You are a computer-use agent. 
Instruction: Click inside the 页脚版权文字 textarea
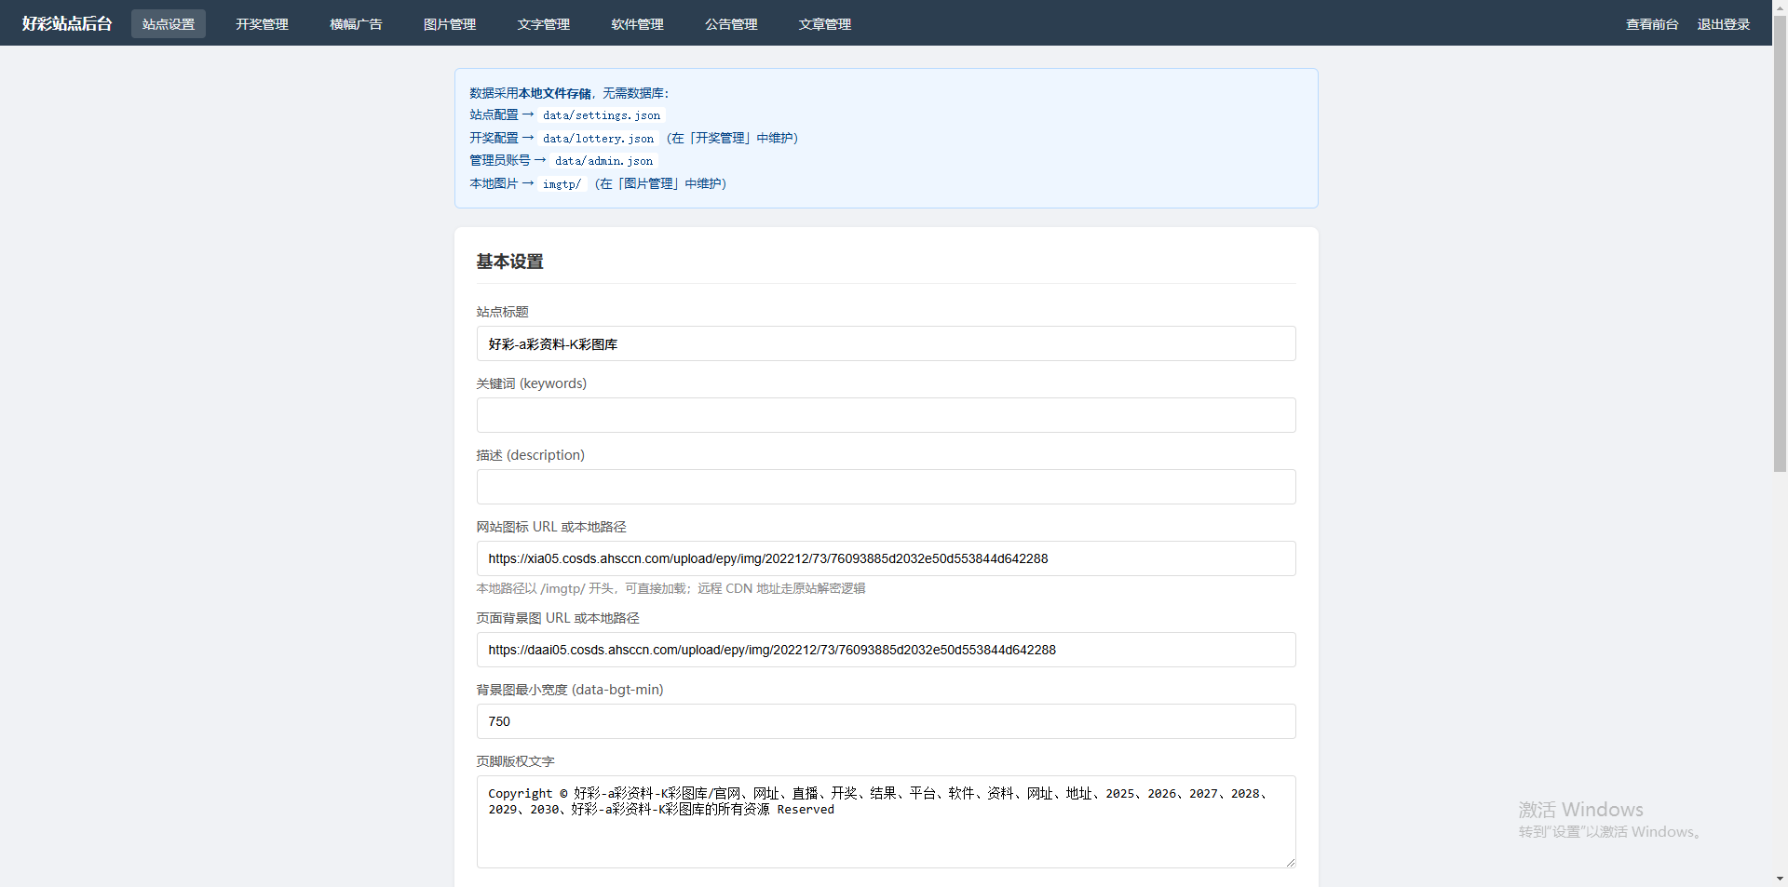(x=886, y=822)
